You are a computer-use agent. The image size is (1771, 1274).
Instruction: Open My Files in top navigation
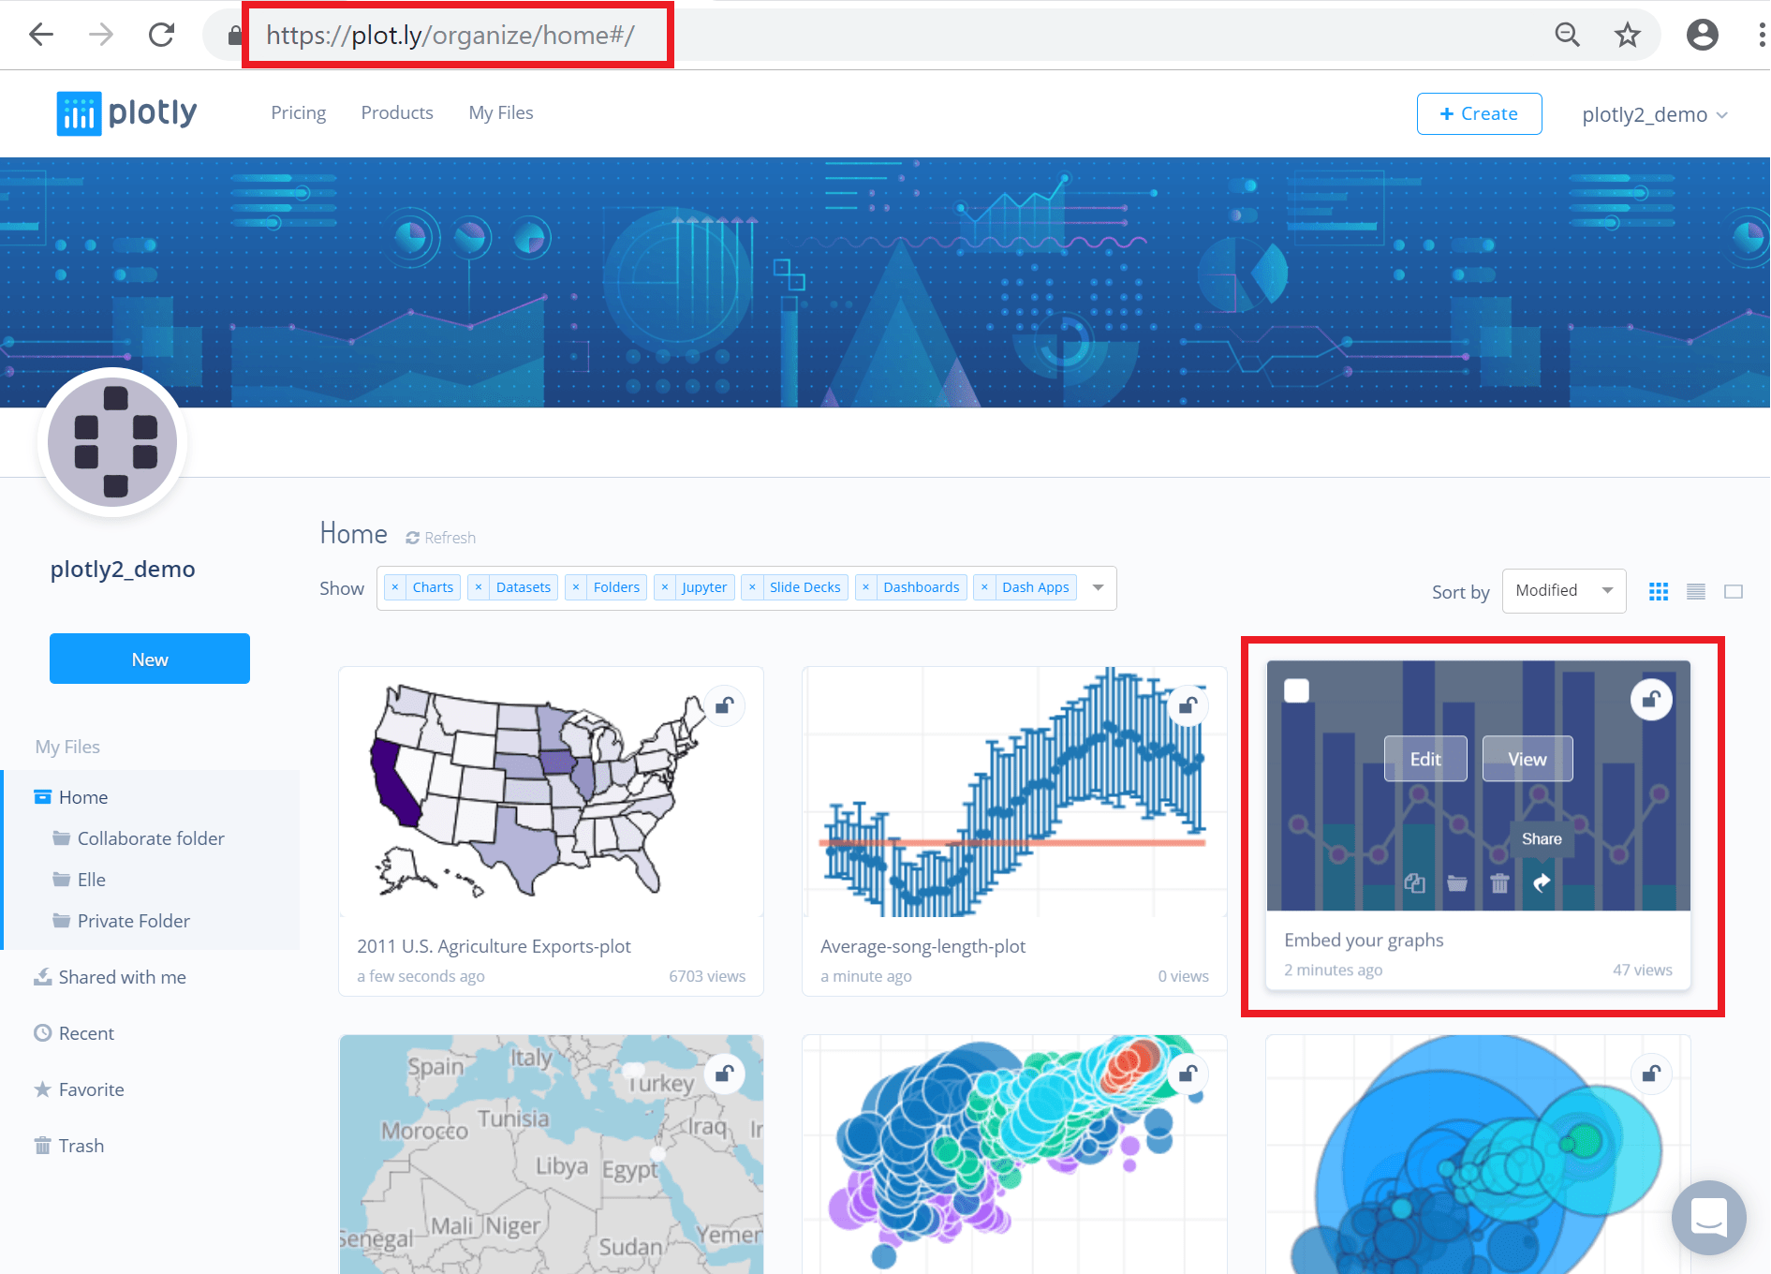501,112
